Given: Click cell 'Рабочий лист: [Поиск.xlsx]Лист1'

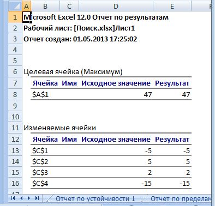Looking at the screenshot, I should 79,28.
